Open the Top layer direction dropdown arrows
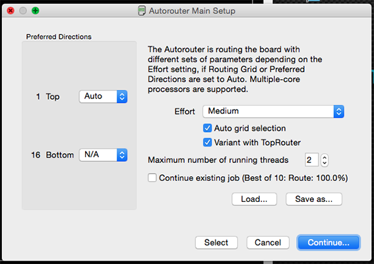The width and height of the screenshot is (374, 264). pos(122,96)
